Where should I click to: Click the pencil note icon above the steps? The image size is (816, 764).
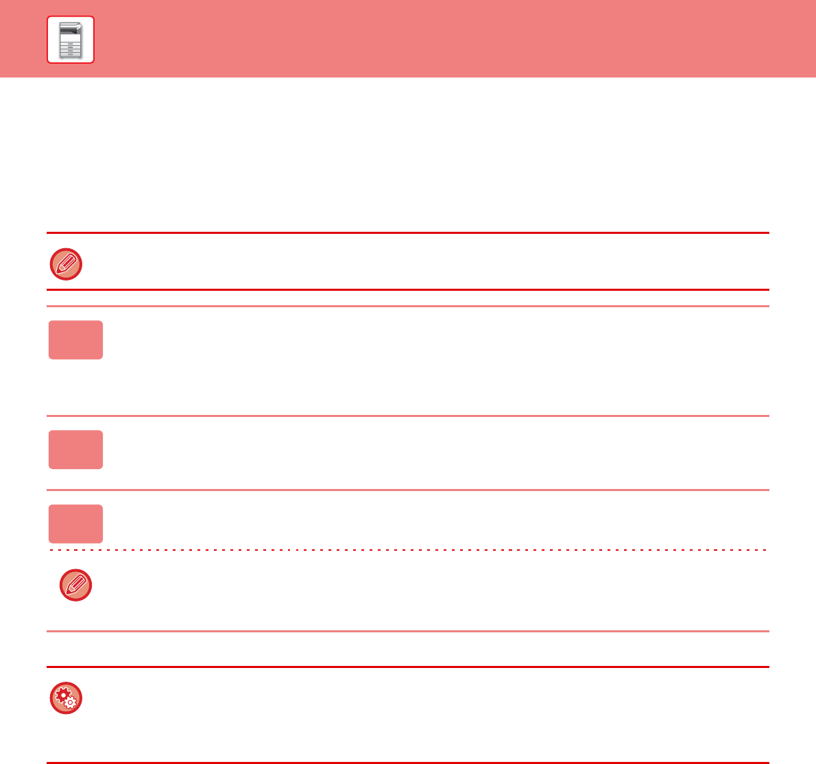pos(66,264)
